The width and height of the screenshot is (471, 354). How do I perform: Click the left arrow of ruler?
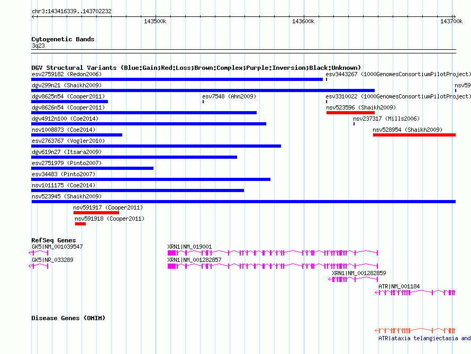tap(33, 16)
